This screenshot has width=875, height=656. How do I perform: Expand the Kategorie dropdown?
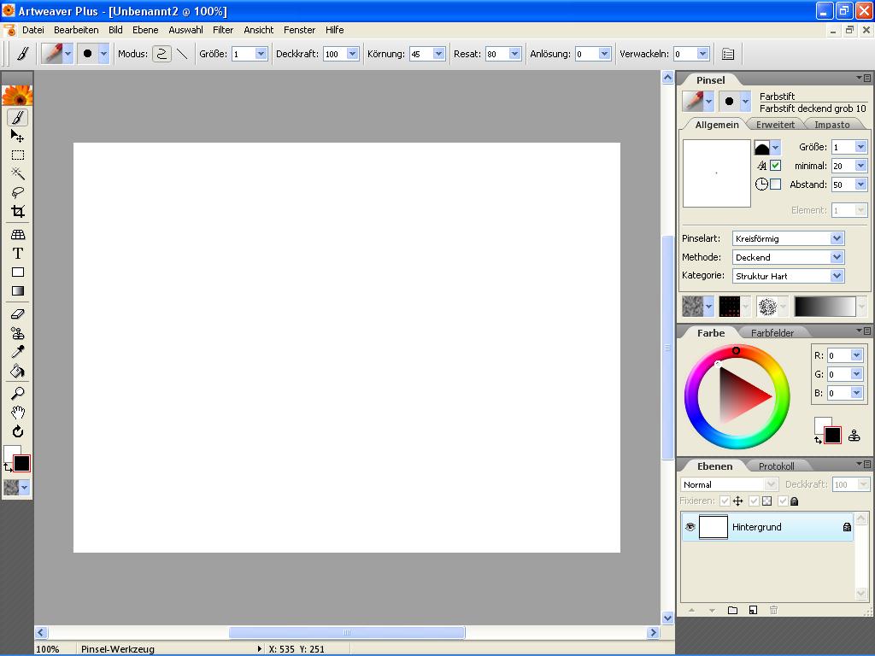pos(837,276)
